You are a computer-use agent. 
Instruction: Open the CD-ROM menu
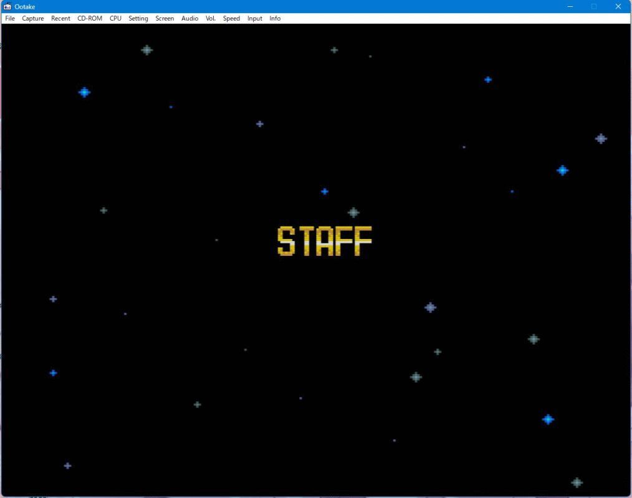click(x=90, y=19)
